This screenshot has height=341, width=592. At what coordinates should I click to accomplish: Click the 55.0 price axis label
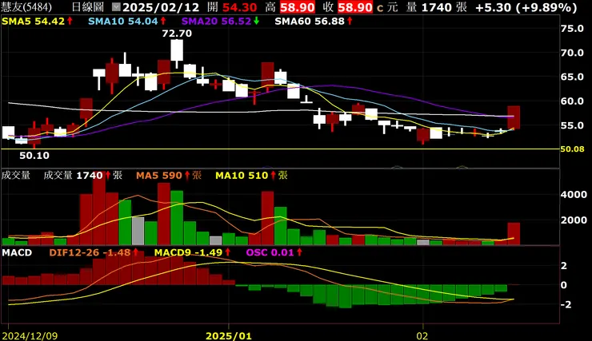pos(572,125)
